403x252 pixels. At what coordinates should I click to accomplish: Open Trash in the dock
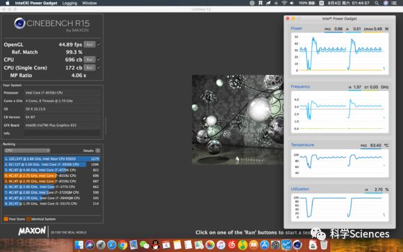click(324, 245)
